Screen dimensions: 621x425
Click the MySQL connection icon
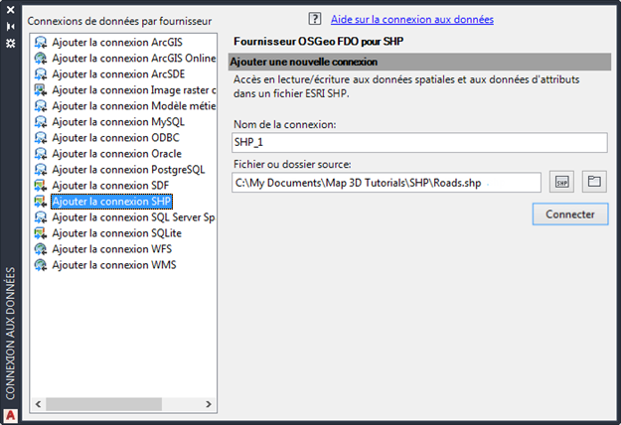[x=41, y=122]
